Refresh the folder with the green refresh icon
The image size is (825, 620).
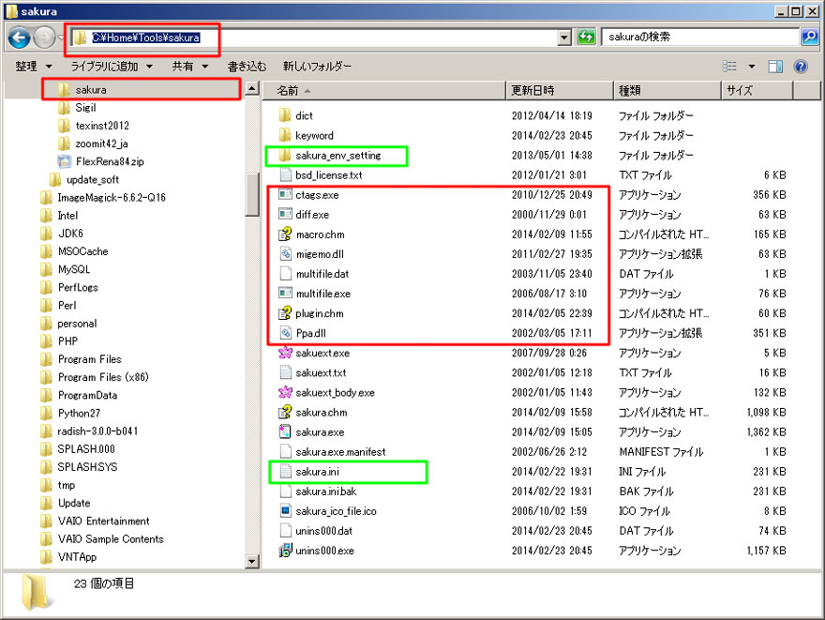pyautogui.click(x=586, y=37)
